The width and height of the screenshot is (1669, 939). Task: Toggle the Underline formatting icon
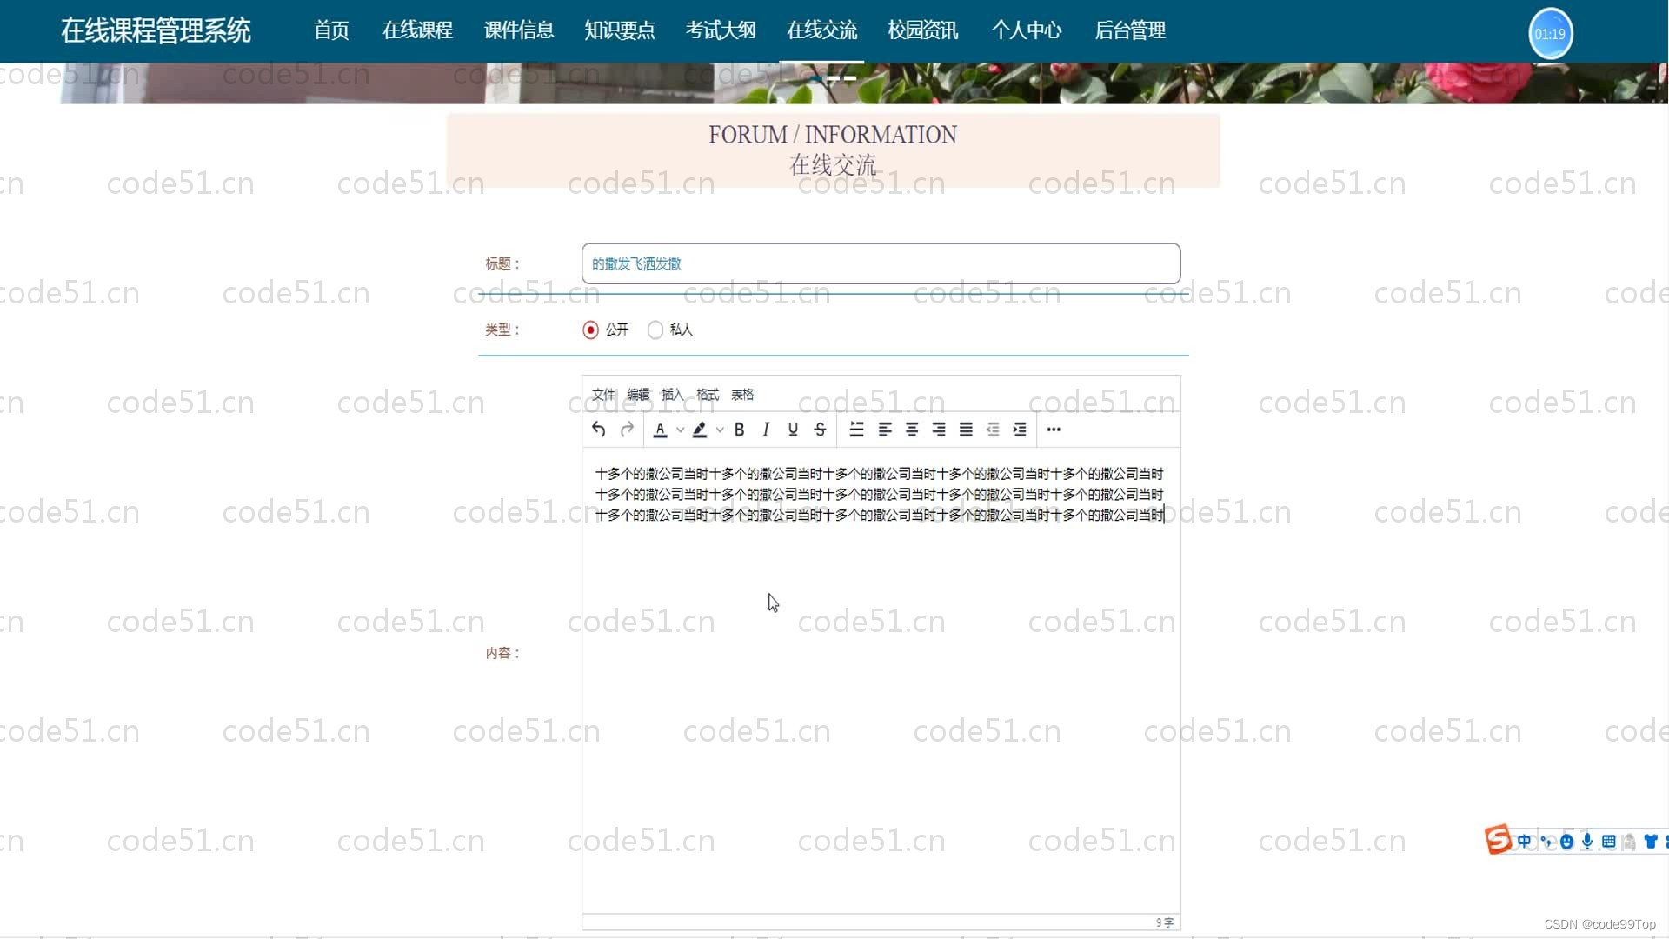tap(794, 429)
